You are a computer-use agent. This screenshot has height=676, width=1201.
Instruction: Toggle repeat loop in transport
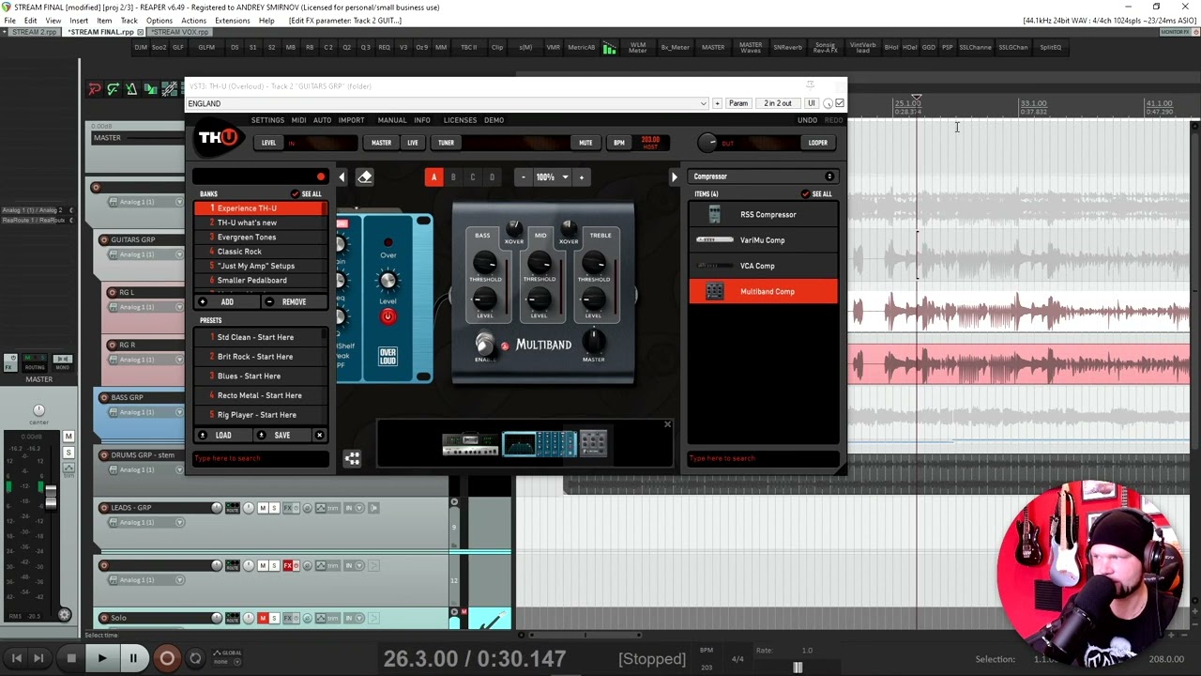[195, 658]
